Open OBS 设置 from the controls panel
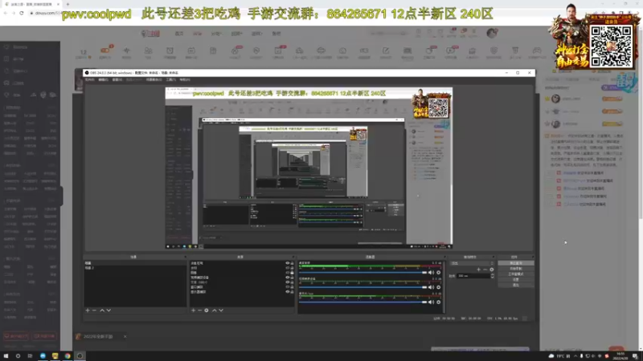Screen dimensions: 643x361 (516, 279)
